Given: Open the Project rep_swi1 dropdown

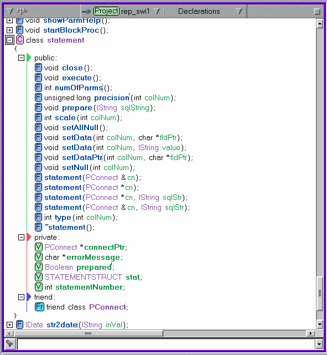Looking at the screenshot, I should 157,11.
